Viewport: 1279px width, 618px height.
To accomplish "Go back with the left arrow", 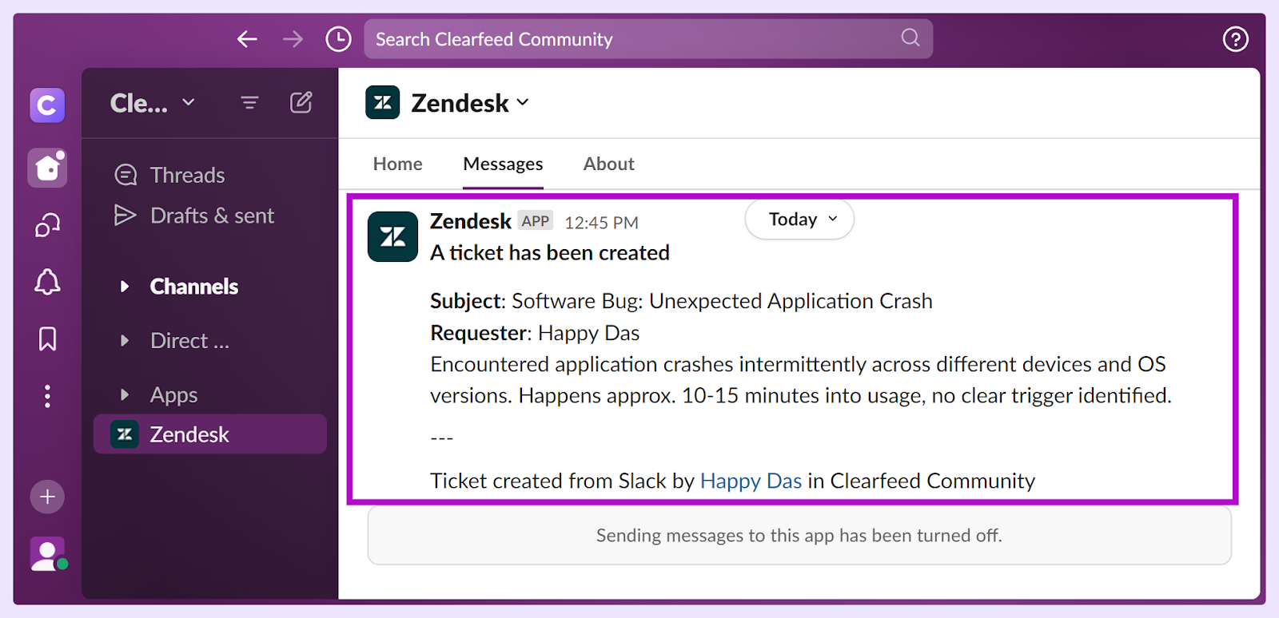I will tap(247, 39).
